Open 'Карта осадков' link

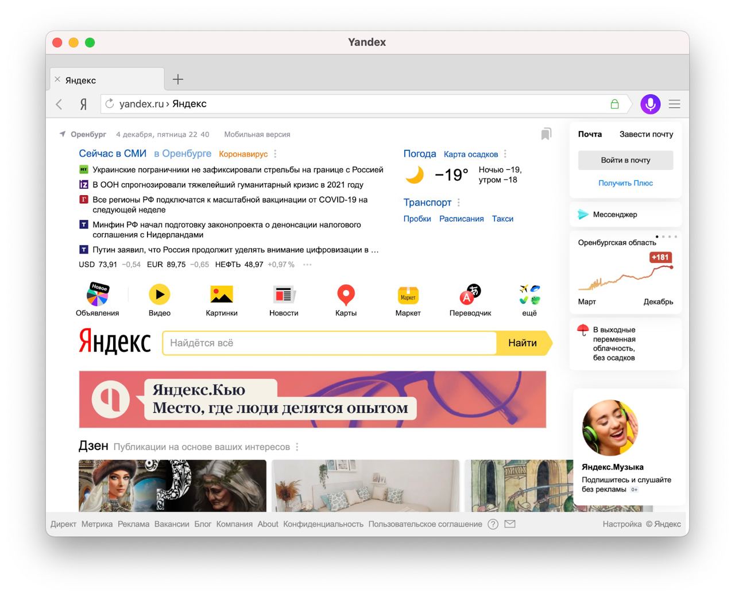(x=471, y=154)
